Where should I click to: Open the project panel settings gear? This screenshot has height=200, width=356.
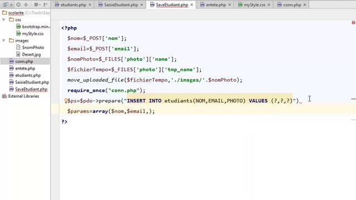click(36, 4)
